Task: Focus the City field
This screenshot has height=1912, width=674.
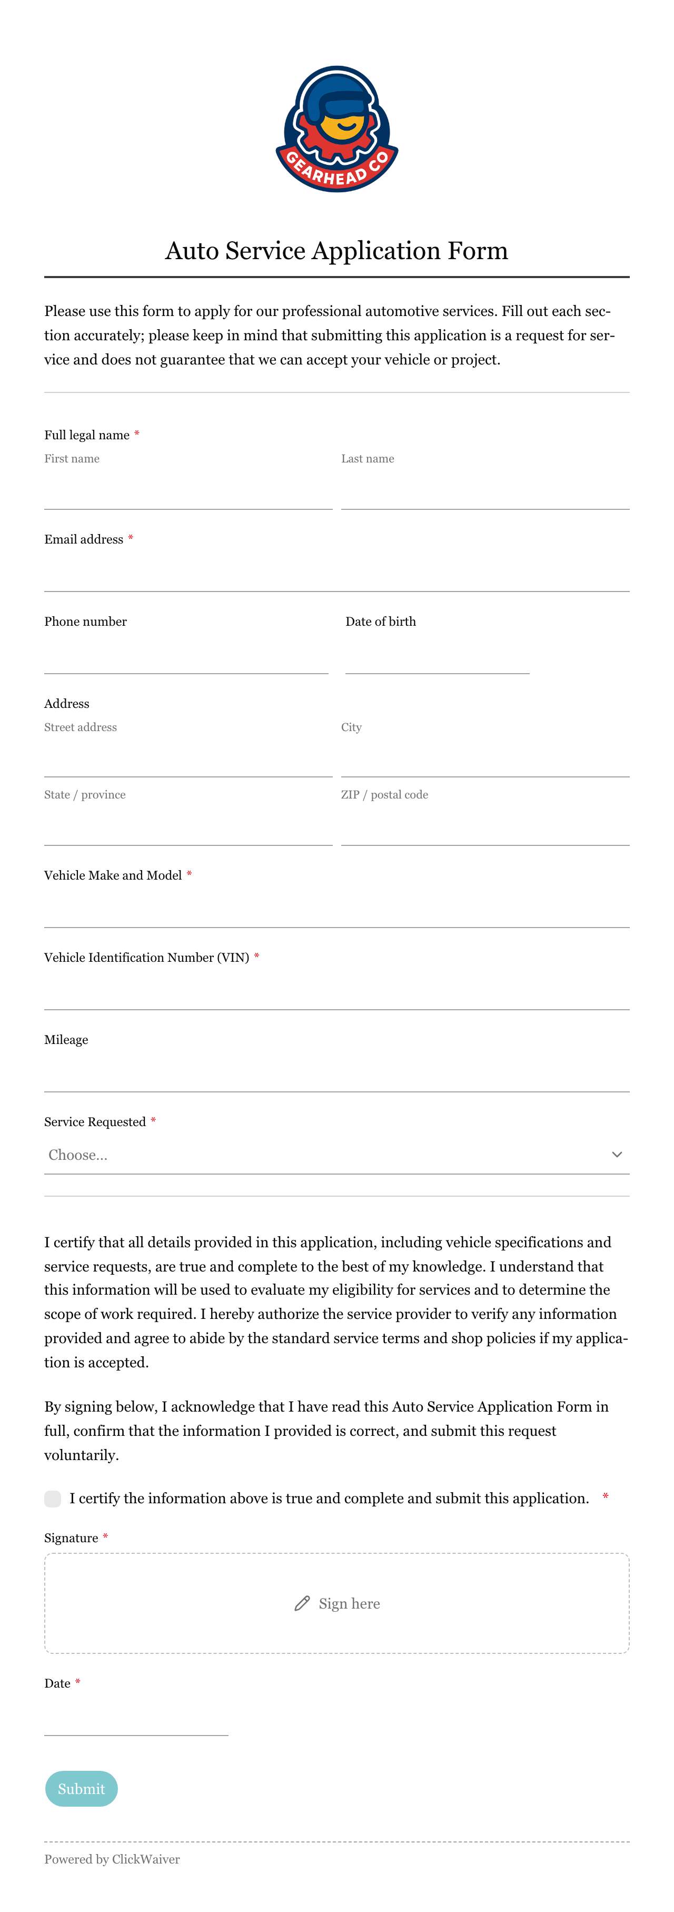Action: 485,758
